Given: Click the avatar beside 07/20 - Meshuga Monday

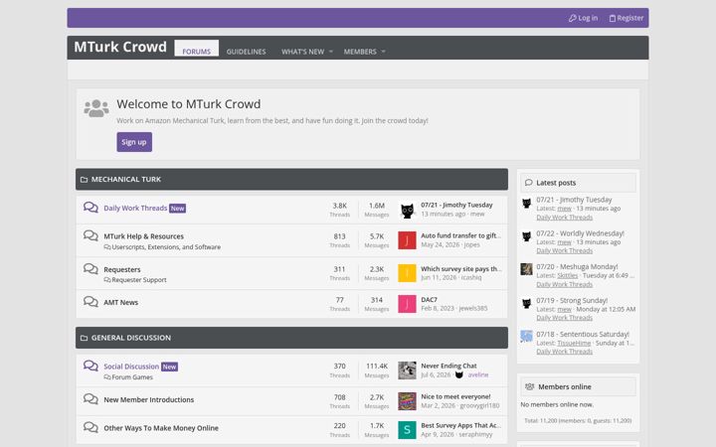Looking at the screenshot, I should pyautogui.click(x=526, y=269).
